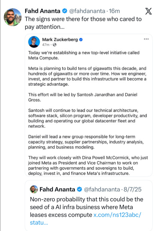Click the verified badge beside Fahd Ananta
Viewport: 156px width, 231px height.
click(x=65, y=11)
